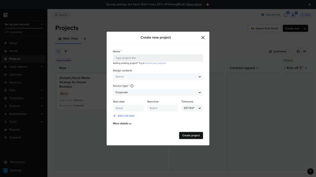This screenshot has height=177, width=316.
Task: Expand the Tools chevron
Action: pos(42,122)
